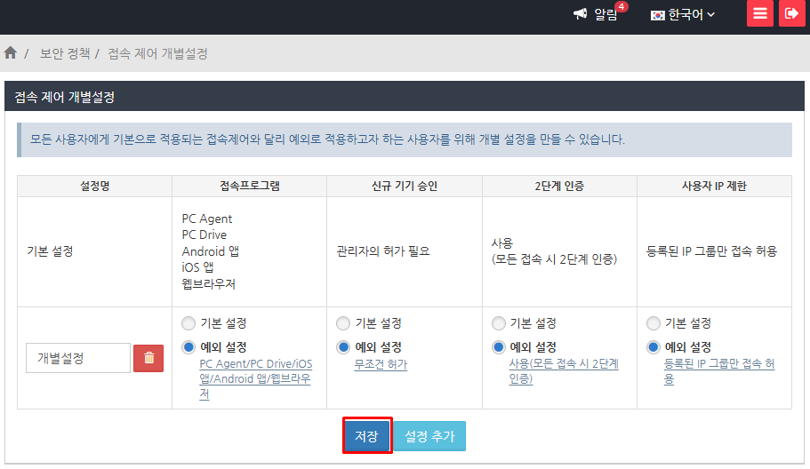Image resolution: width=810 pixels, height=469 pixels.
Task: Click the red hamburger menu icon
Action: (x=759, y=14)
